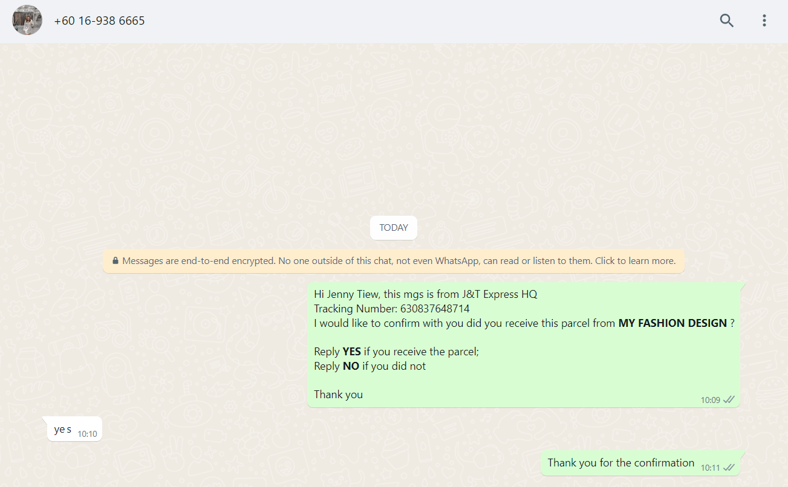Click the bold "YES" in the reply instructions

pyautogui.click(x=351, y=352)
